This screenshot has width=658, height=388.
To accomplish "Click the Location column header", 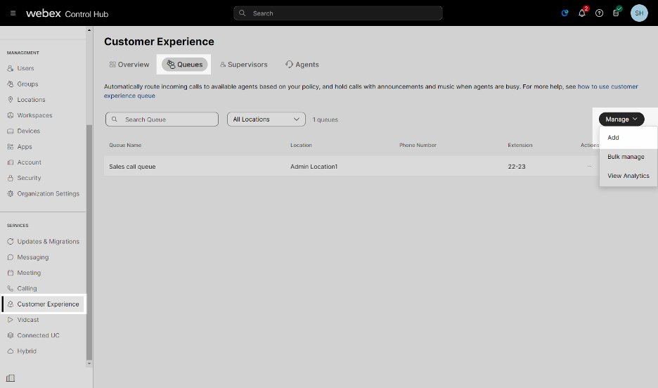I will coord(301,145).
